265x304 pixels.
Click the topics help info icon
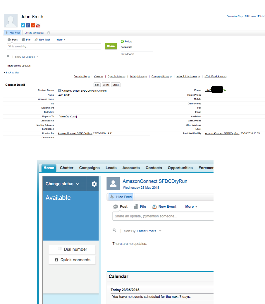[49, 33]
